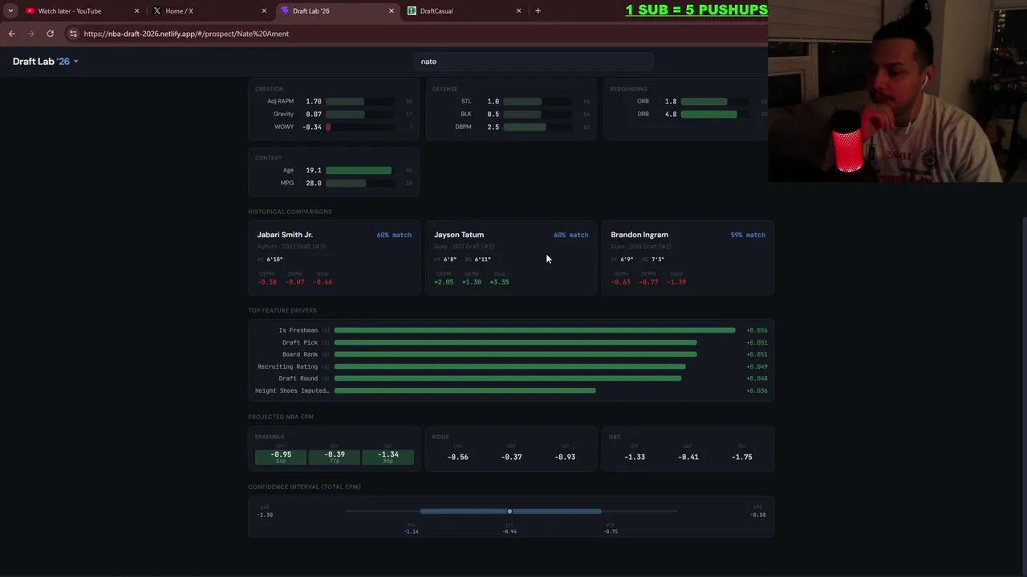This screenshot has height=577, width=1027.
Task: Click the 1 SUB = 5 PUSHUPS banner
Action: [x=696, y=10]
